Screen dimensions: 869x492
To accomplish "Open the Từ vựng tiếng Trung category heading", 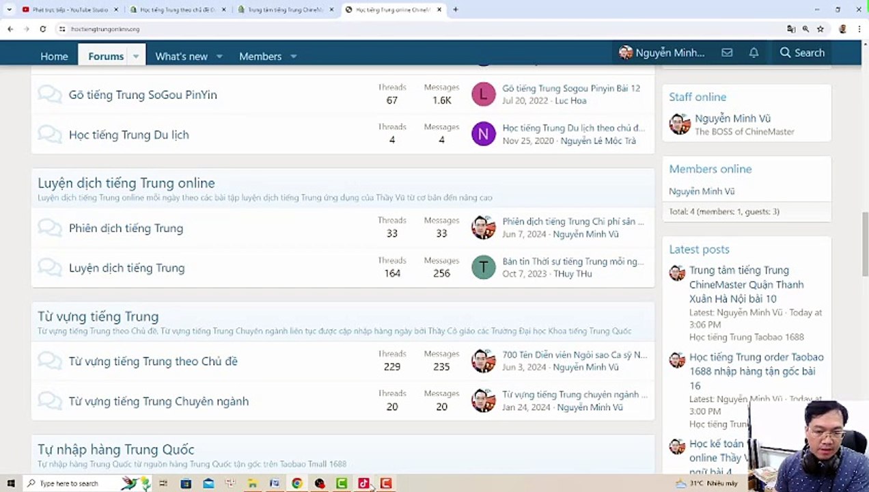I will (x=98, y=316).
